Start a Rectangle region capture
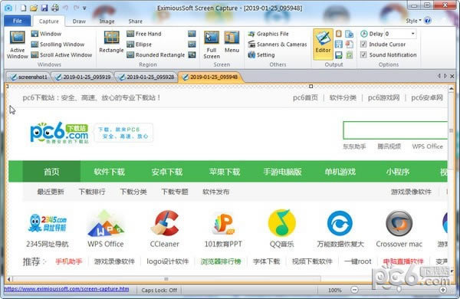Screen dimensions: 460x299 pyautogui.click(x=111, y=42)
